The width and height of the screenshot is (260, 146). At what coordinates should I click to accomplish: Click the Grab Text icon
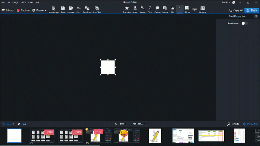(97, 10)
